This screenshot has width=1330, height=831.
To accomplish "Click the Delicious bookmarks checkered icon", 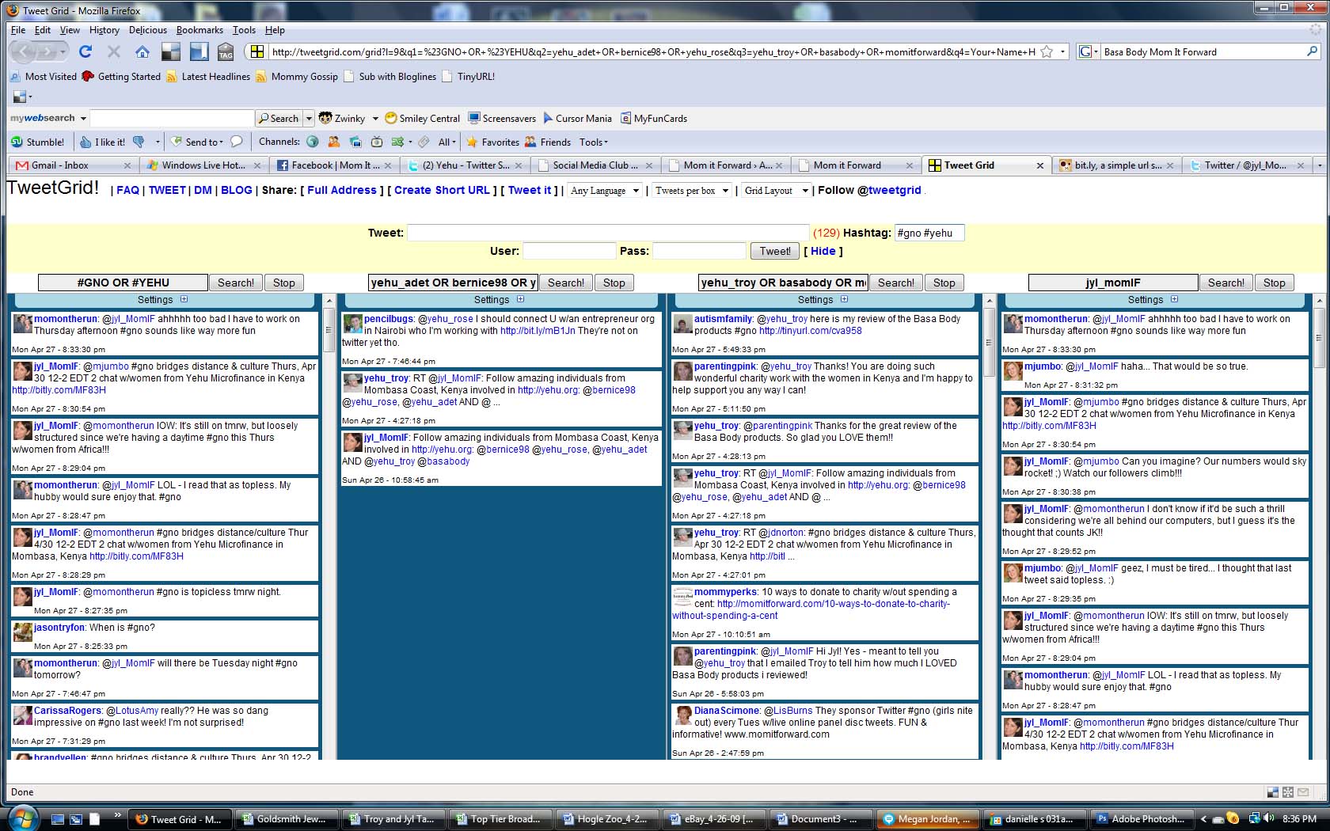I will pyautogui.click(x=170, y=52).
